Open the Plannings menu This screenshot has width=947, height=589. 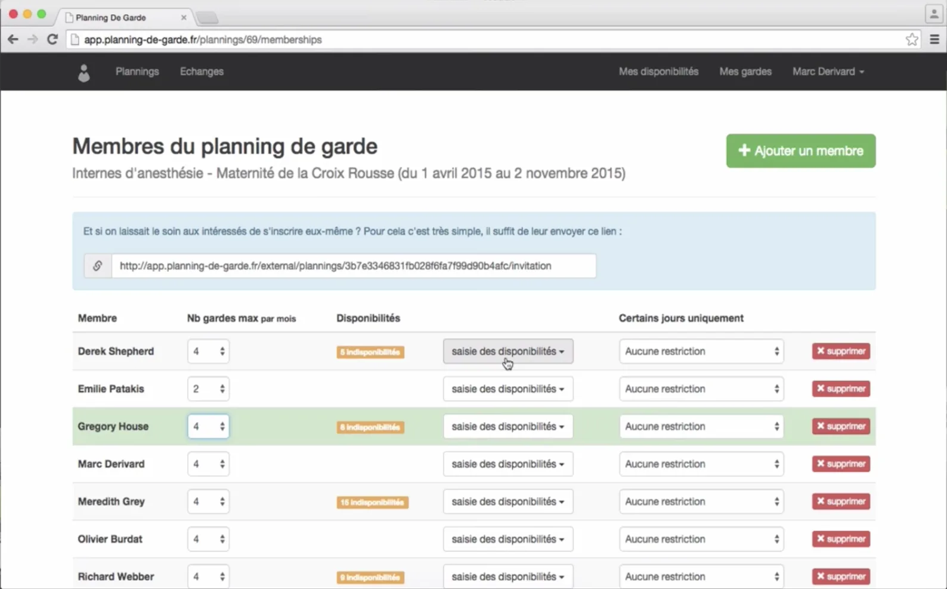(137, 72)
